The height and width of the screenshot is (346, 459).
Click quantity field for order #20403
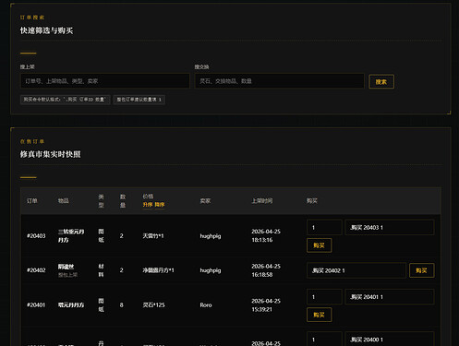pyautogui.click(x=324, y=228)
